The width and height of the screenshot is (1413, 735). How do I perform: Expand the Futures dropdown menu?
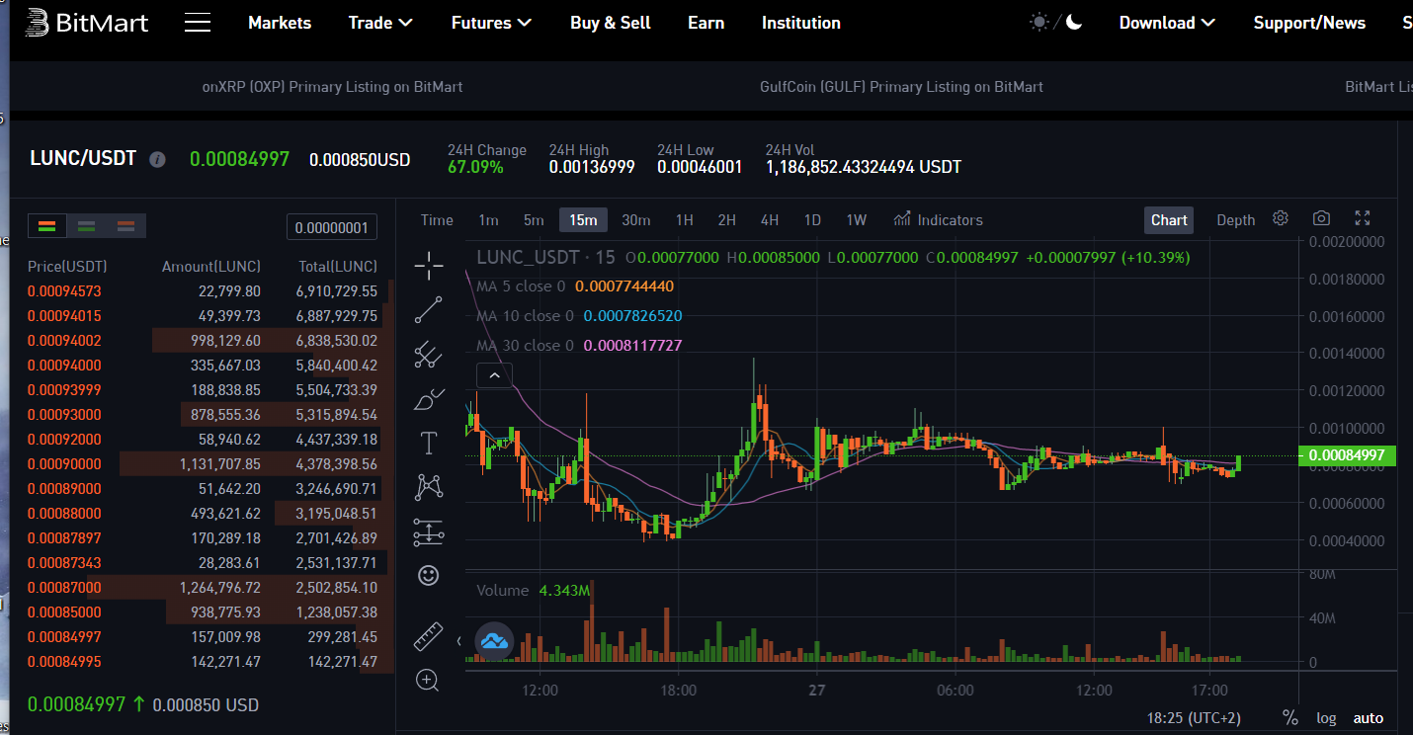[491, 23]
